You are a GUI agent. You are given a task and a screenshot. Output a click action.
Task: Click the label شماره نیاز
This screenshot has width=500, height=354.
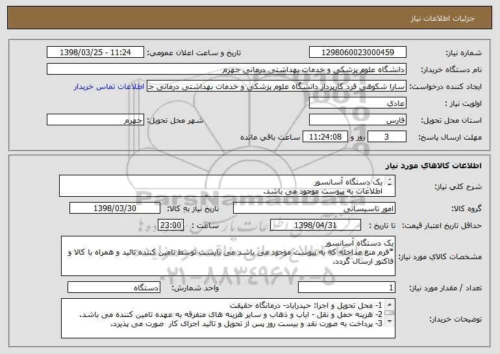pyautogui.click(x=464, y=53)
